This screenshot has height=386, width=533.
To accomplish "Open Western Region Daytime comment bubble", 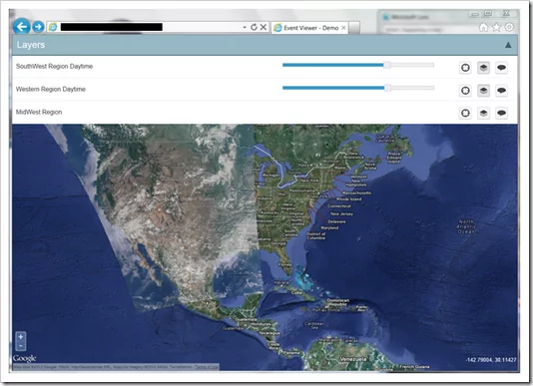I will tap(501, 91).
